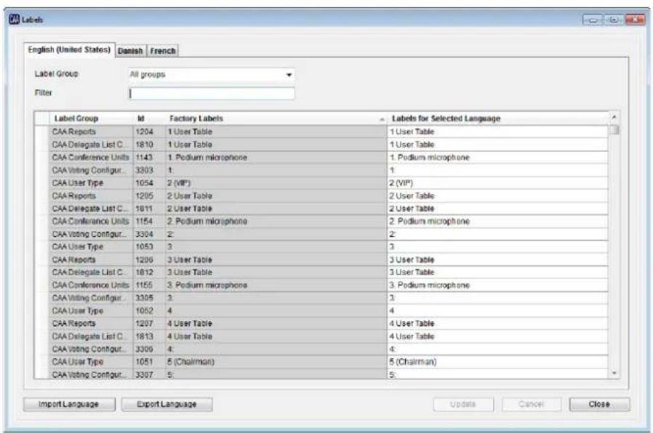Click Id cell 1813
This screenshot has width=653, height=433.
149,336
